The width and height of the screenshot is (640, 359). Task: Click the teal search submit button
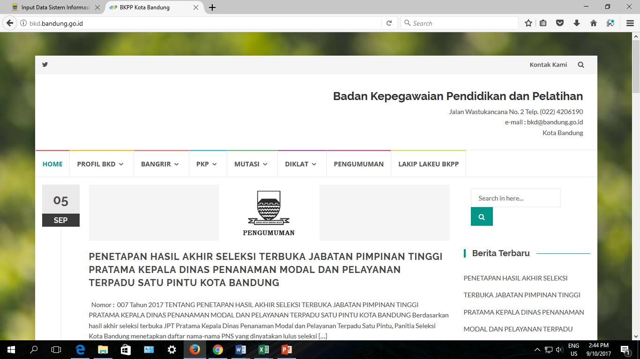pyautogui.click(x=482, y=217)
